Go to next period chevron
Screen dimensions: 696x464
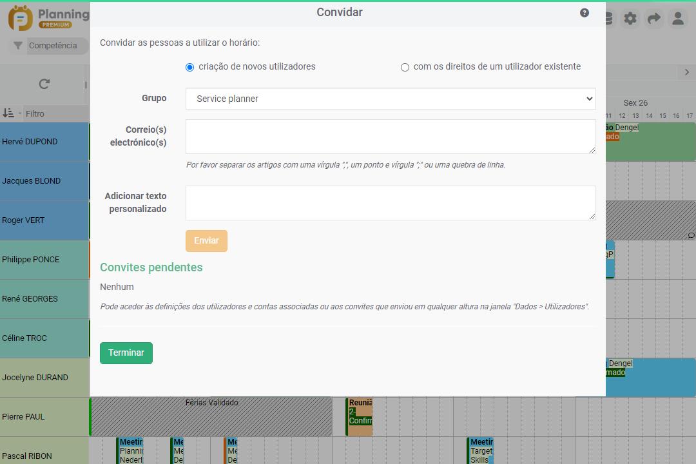(687, 72)
